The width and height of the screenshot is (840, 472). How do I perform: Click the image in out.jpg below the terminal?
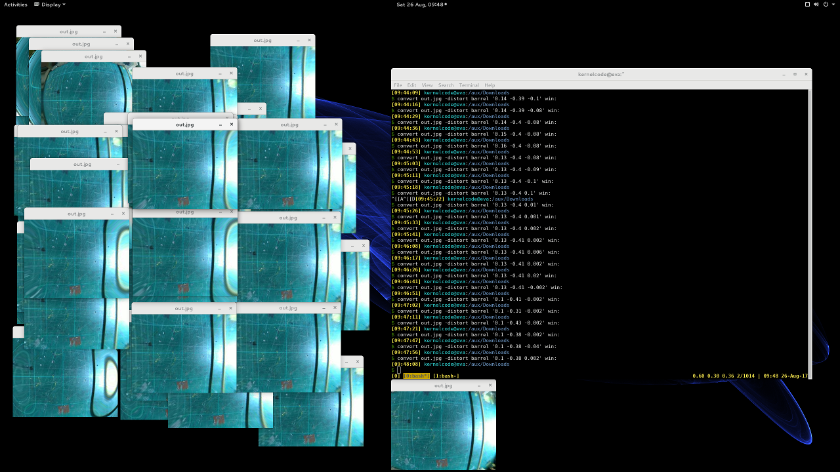[443, 430]
